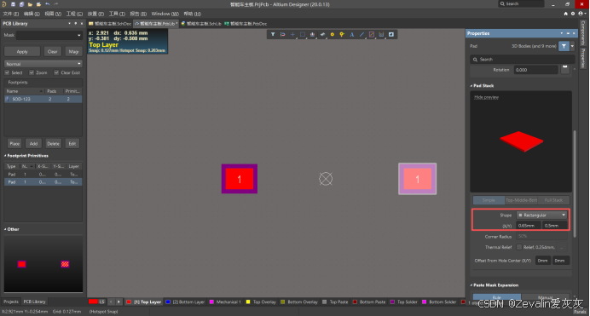Select the place via tool
The image size is (590, 316).
tap(342, 34)
